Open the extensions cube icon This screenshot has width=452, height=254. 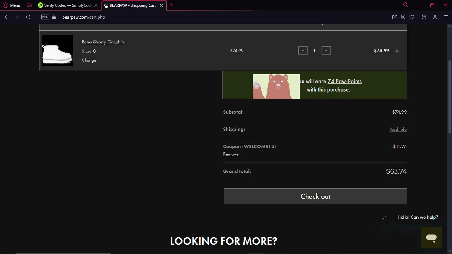pyautogui.click(x=424, y=17)
